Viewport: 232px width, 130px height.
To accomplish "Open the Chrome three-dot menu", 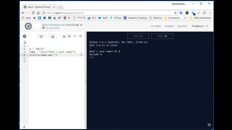I will (210, 13).
